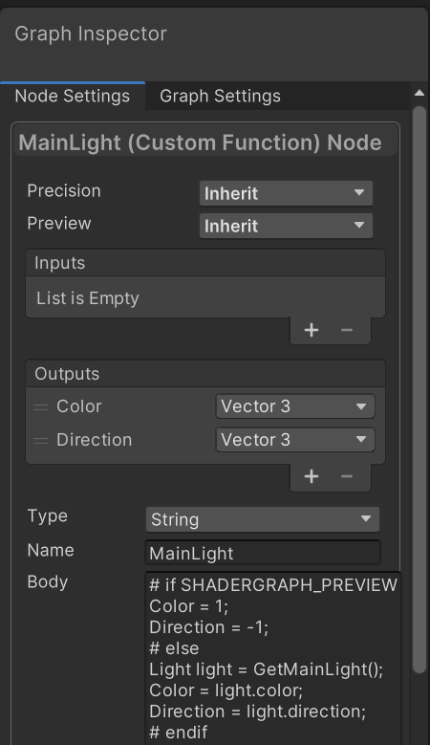Click the scrollbar up arrow
Image resolution: width=430 pixels, height=745 pixels.
tap(419, 93)
